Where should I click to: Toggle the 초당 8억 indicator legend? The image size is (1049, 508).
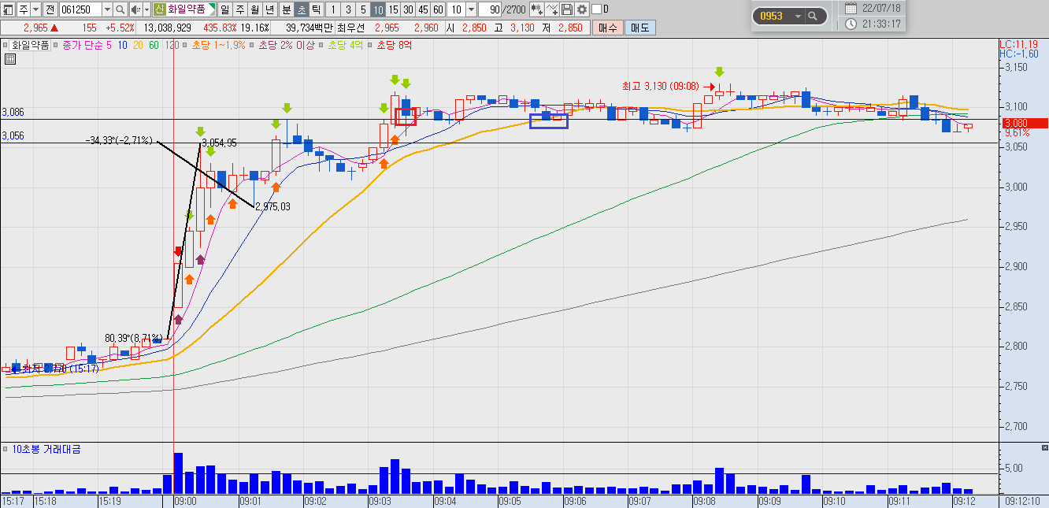[x=394, y=45]
